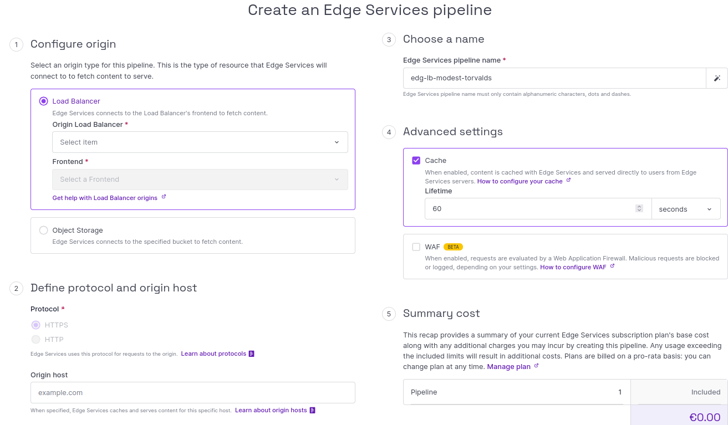Increment the cache Lifetime value with the stepper
This screenshot has width=728, height=425.
click(x=639, y=206)
